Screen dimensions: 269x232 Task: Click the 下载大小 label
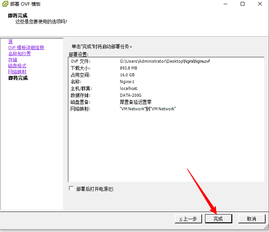(81, 68)
